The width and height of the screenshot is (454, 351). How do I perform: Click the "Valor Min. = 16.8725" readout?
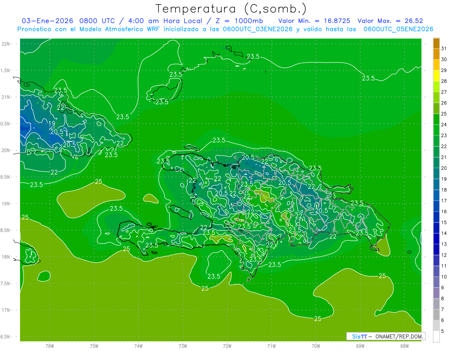(x=314, y=21)
